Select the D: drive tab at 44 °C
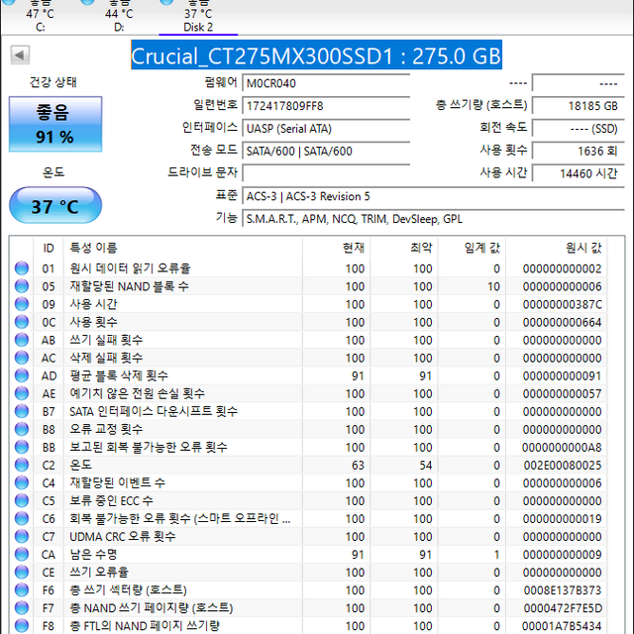634x634 pixels. pyautogui.click(x=119, y=17)
